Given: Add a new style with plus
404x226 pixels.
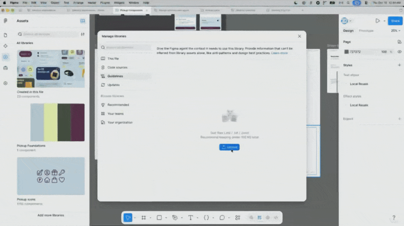Looking at the screenshot, I should 400,65.
